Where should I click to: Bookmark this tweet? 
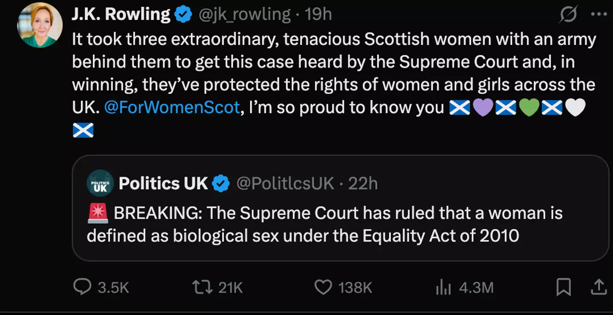click(x=563, y=288)
